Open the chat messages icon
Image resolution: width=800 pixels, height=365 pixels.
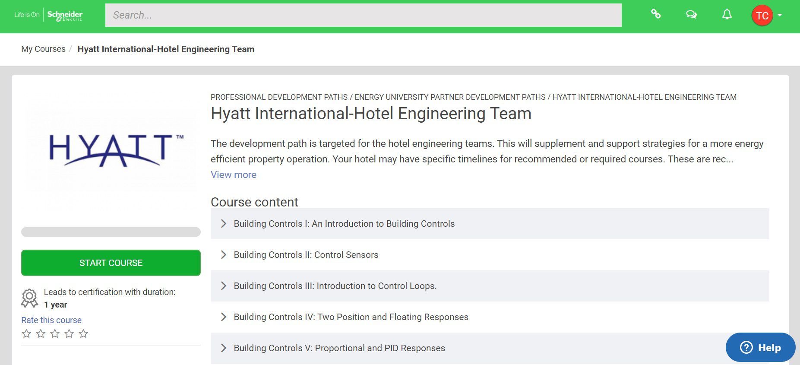(691, 15)
